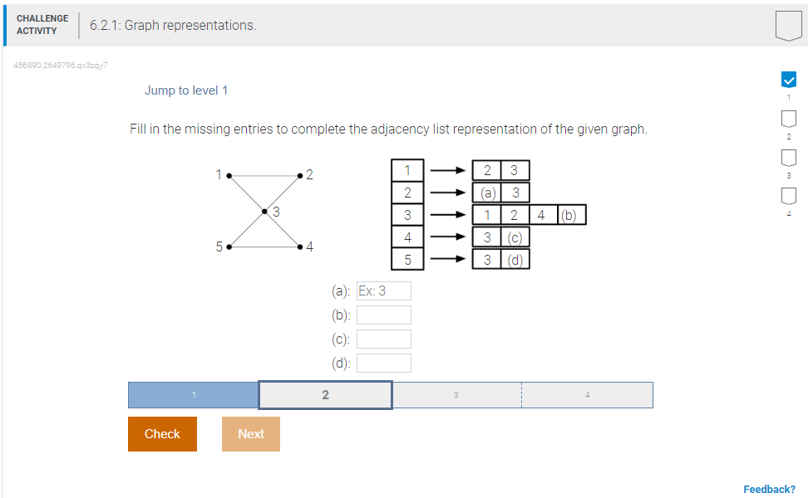Click the Jump to level 1 link
Screen dimensions: 808x498
pyautogui.click(x=186, y=90)
